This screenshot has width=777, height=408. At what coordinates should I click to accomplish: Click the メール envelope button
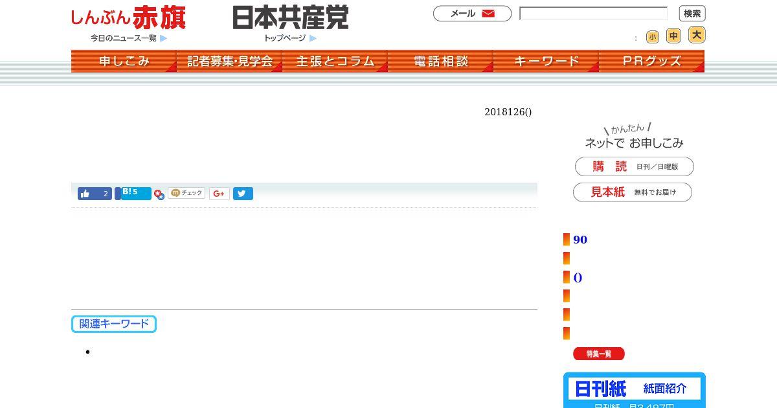click(x=472, y=14)
